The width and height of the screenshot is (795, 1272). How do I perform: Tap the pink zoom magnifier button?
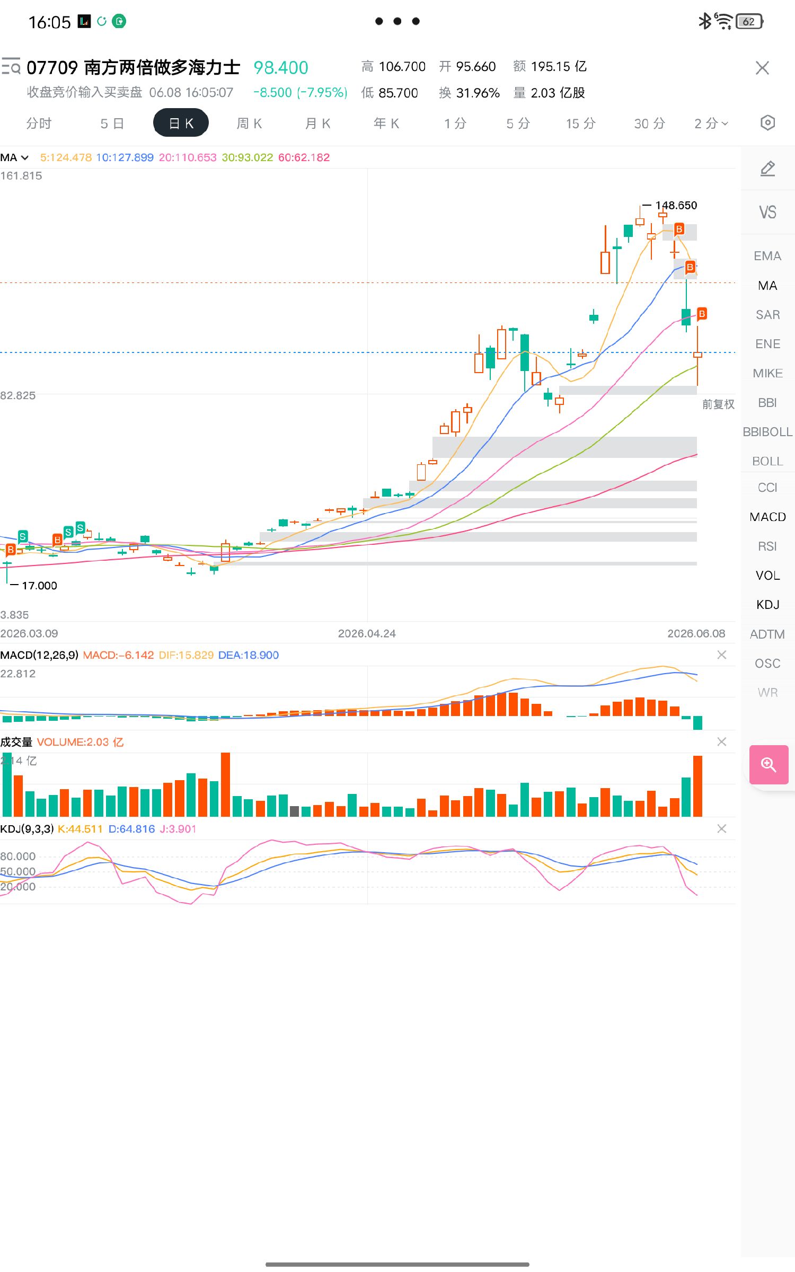[x=768, y=764]
